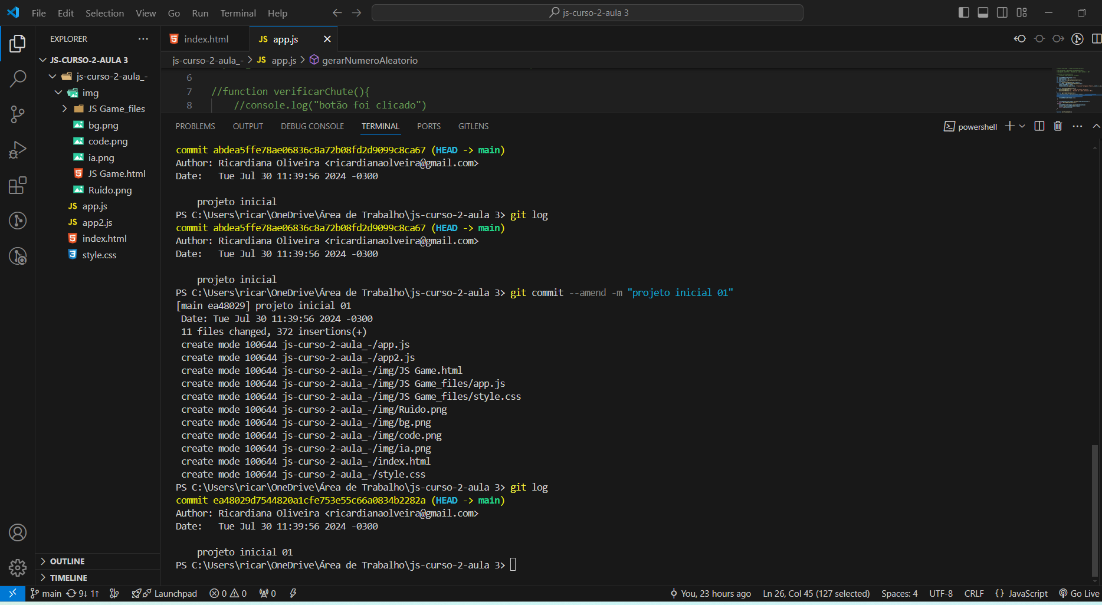
Task: Click the command center search field
Action: click(588, 12)
